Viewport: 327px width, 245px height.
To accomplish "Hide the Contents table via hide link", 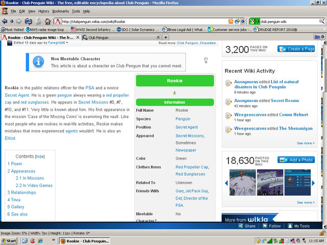I will 40,157.
